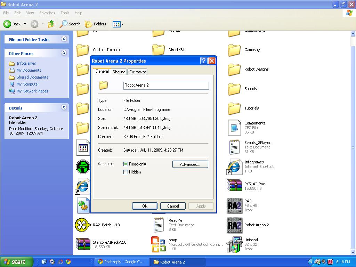
Task: Collapse the Details panel
Action: (64, 107)
